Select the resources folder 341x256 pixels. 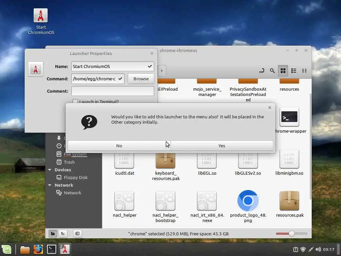click(289, 85)
